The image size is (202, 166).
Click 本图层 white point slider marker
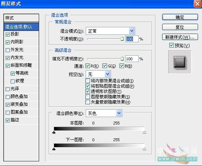(x=144, y=132)
